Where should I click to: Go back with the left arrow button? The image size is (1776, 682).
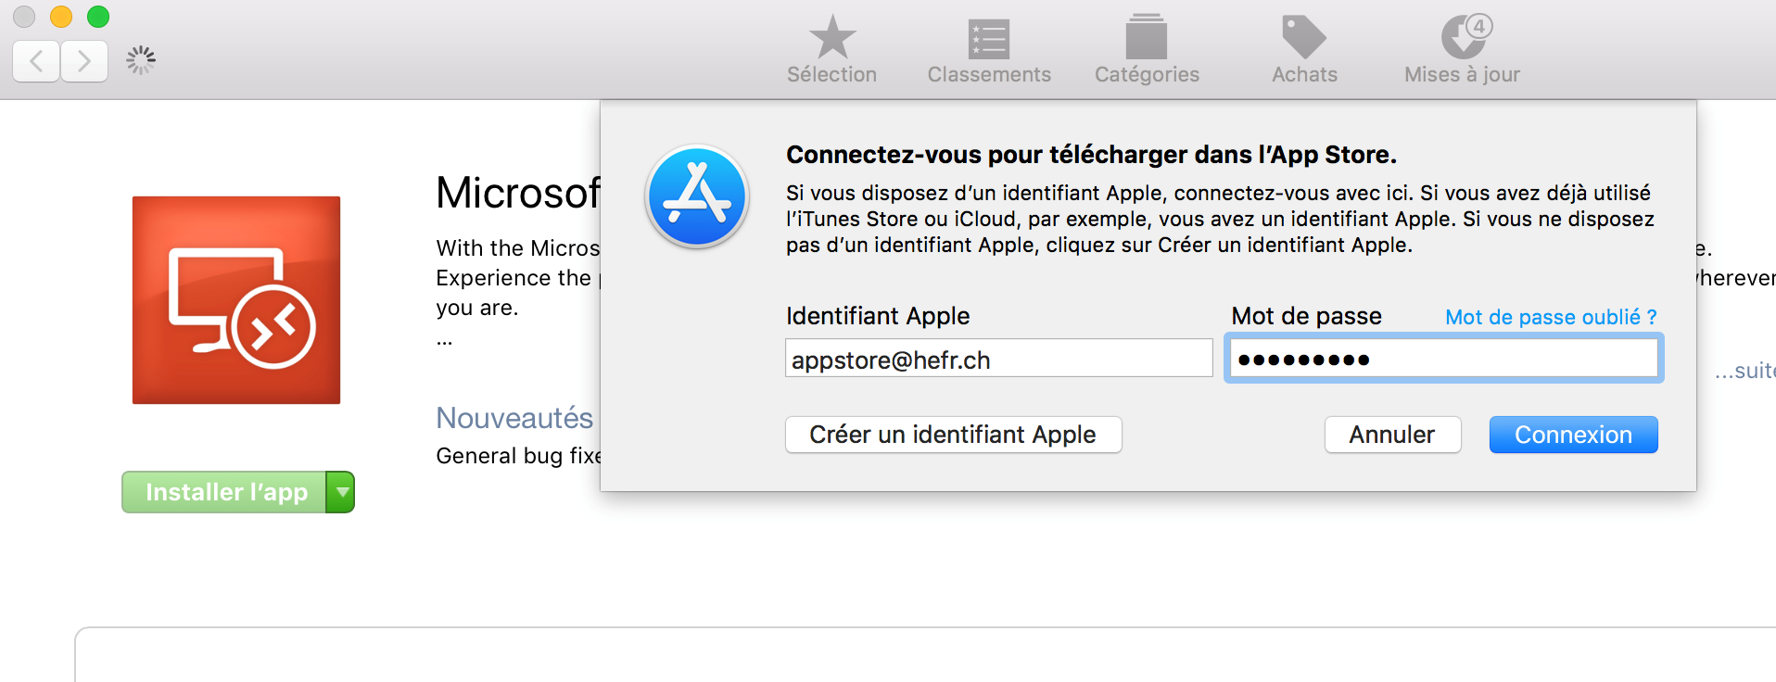point(36,61)
